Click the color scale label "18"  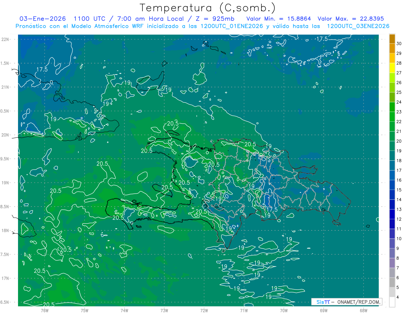(399, 161)
